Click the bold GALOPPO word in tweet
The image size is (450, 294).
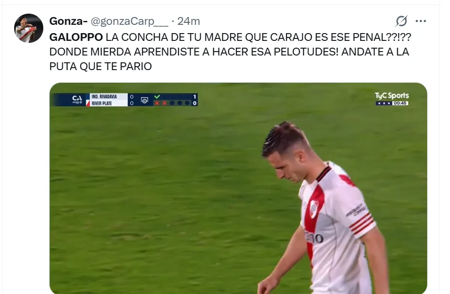(x=76, y=37)
